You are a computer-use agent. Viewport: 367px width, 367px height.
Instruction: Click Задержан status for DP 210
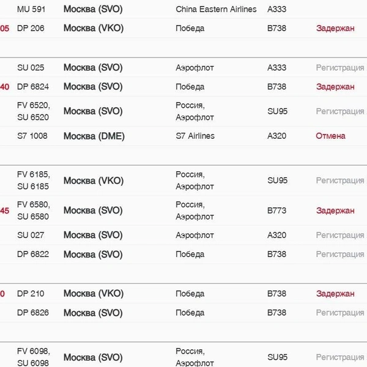coord(335,294)
